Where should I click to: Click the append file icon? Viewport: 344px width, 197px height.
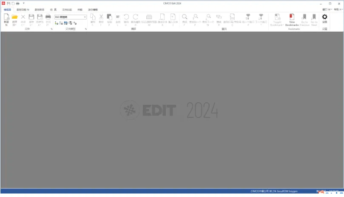(162, 17)
